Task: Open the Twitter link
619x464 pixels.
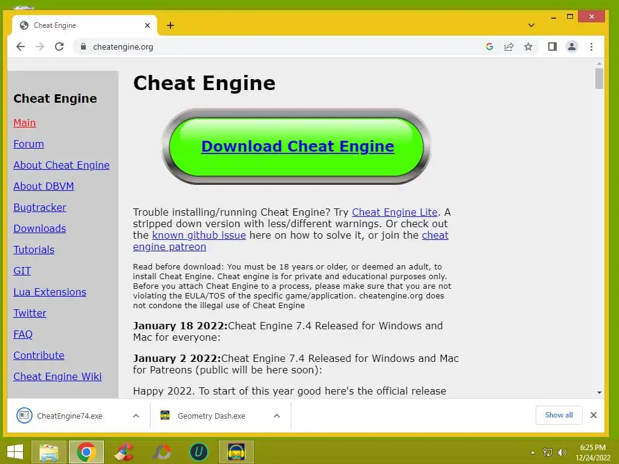Action: point(30,313)
